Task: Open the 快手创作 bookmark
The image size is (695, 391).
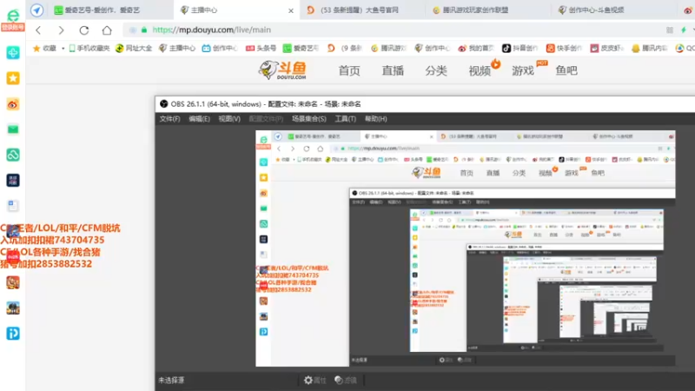Action: (x=563, y=49)
